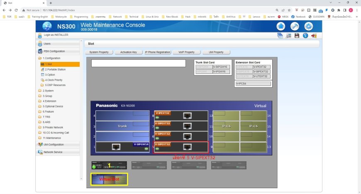361x194 pixels.
Task: Open 4.Clock Priority in the tree
Action: pyautogui.click(x=54, y=80)
